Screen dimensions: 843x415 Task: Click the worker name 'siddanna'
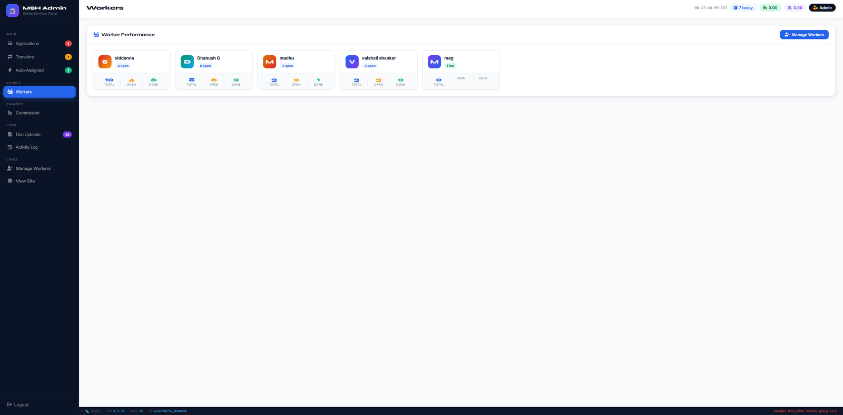point(124,58)
